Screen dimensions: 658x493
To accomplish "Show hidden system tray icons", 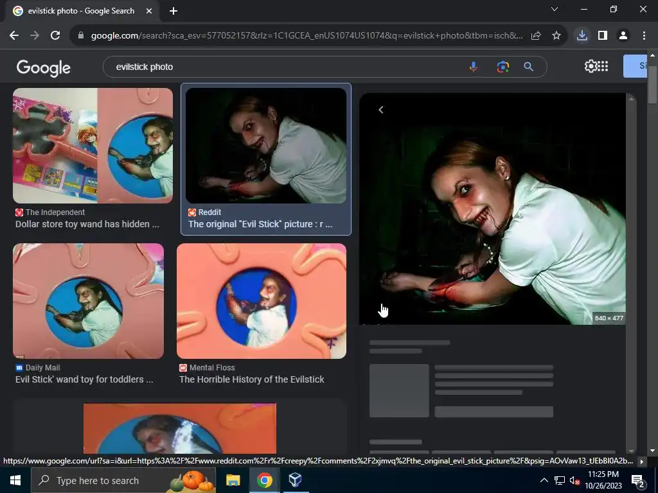I will (544, 480).
